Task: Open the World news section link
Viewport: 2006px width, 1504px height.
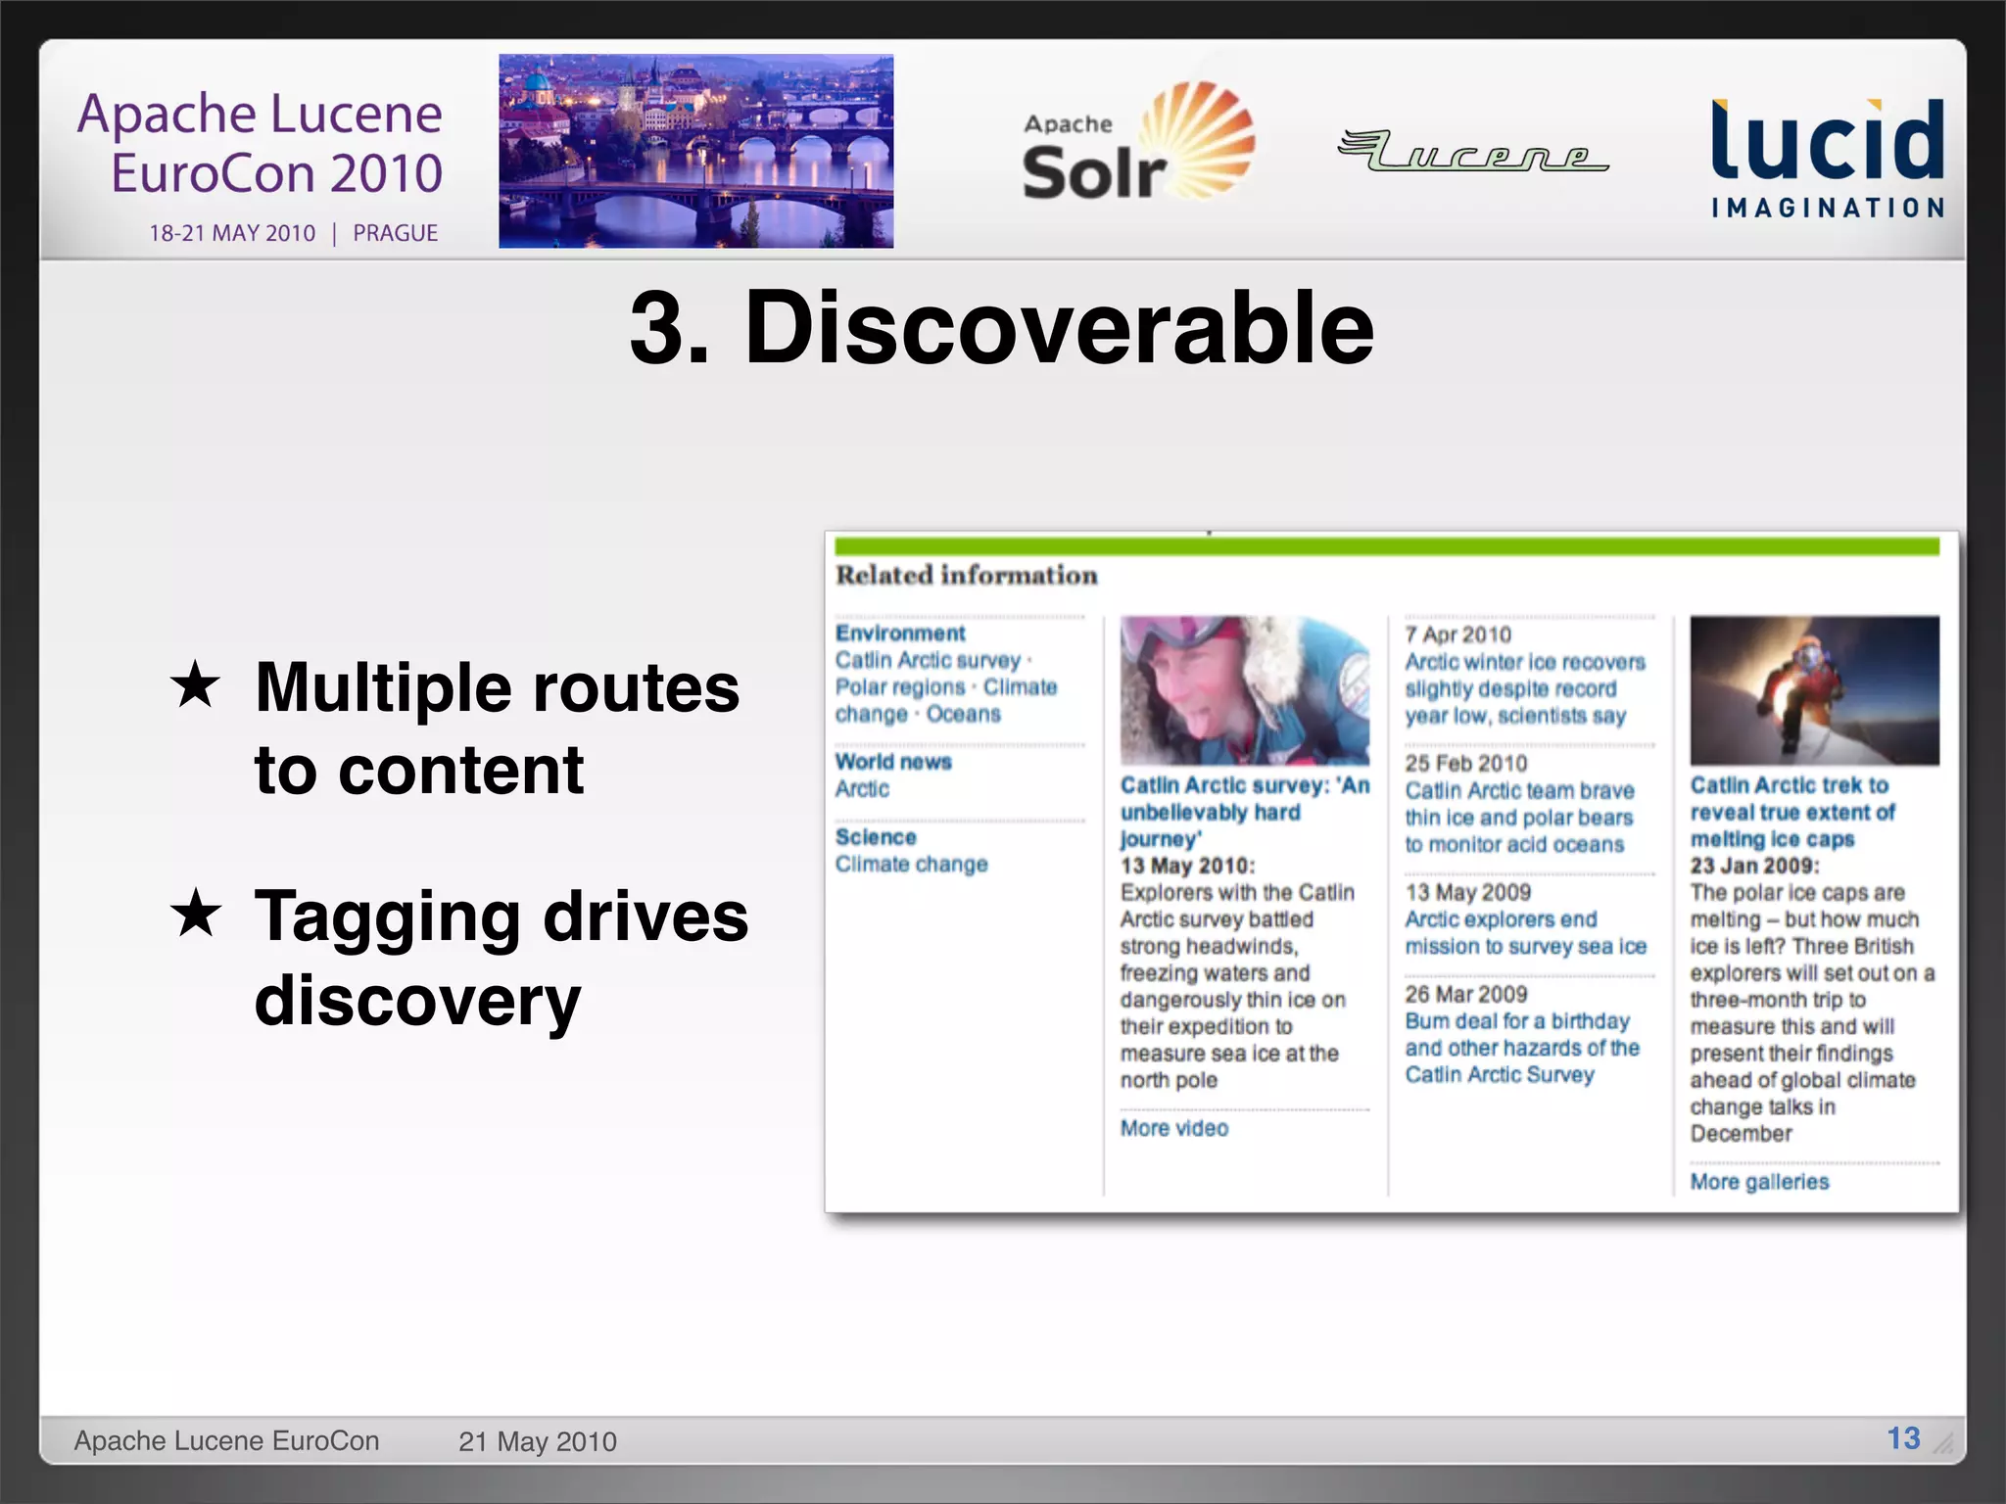Action: coord(893,762)
